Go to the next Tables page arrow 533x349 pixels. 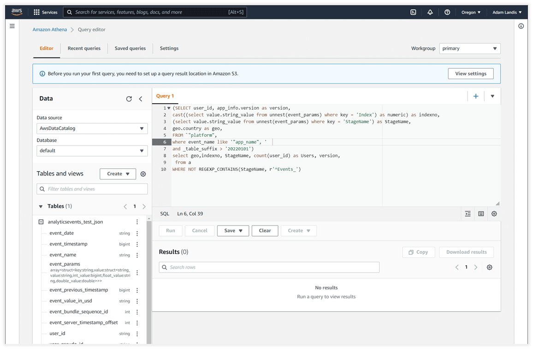144,206
